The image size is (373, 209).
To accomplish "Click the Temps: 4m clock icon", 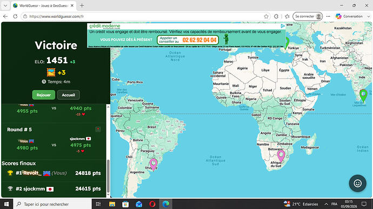I will click(44, 82).
